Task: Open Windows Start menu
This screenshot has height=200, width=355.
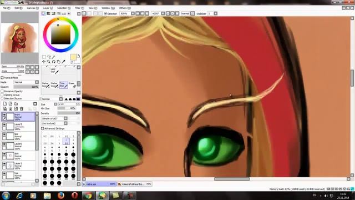Action: (x=6, y=196)
